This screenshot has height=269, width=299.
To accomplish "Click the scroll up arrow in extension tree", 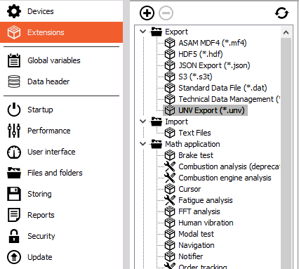I will pos(286,32).
